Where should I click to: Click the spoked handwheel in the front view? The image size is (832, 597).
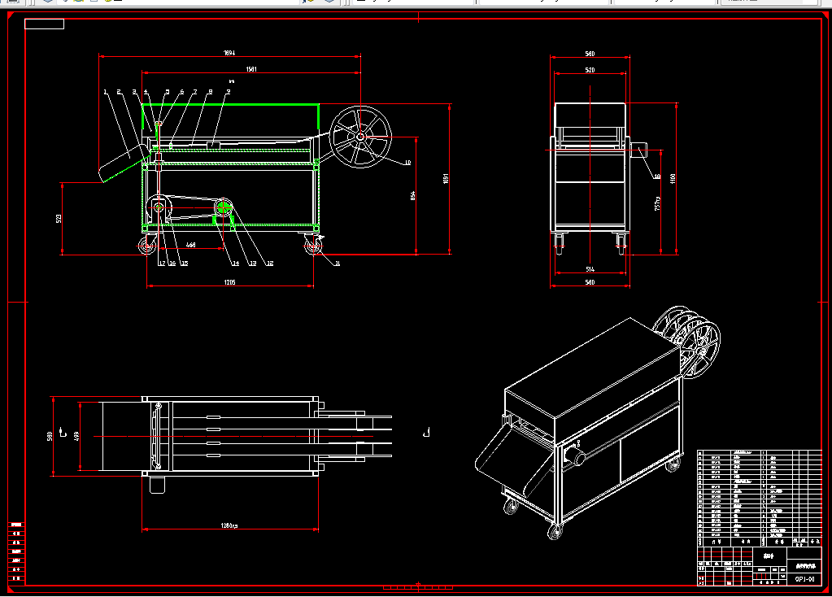click(x=360, y=137)
